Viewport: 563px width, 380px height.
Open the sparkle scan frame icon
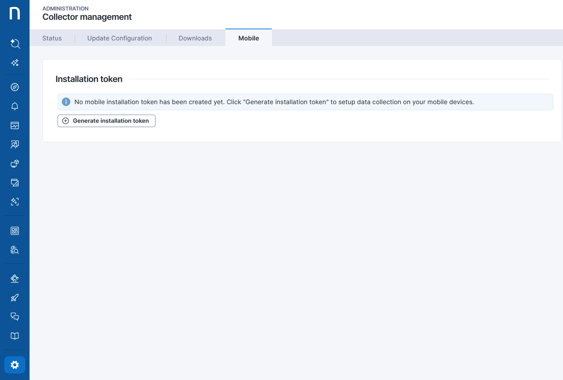(15, 202)
